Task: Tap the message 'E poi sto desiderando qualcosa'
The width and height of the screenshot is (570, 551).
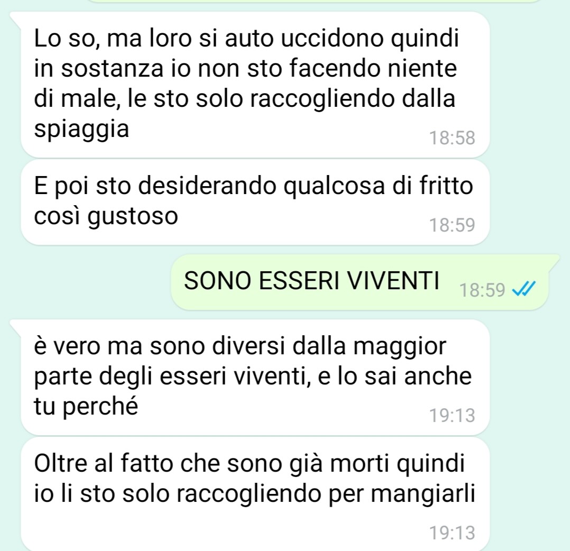Action: click(x=255, y=202)
